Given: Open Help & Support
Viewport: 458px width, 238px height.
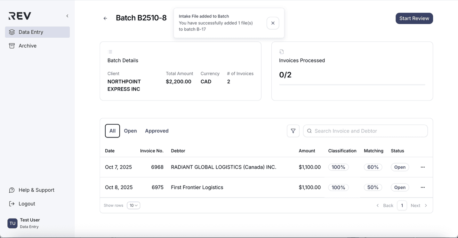Looking at the screenshot, I should coord(36,190).
